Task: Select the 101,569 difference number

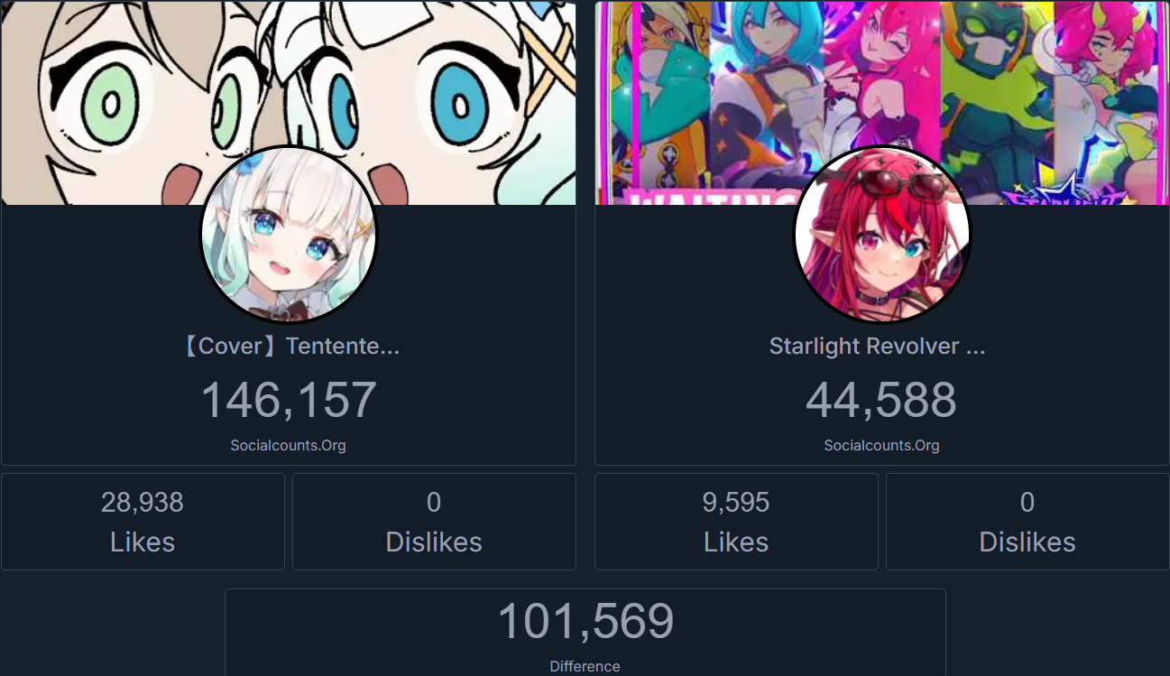Action: [585, 621]
